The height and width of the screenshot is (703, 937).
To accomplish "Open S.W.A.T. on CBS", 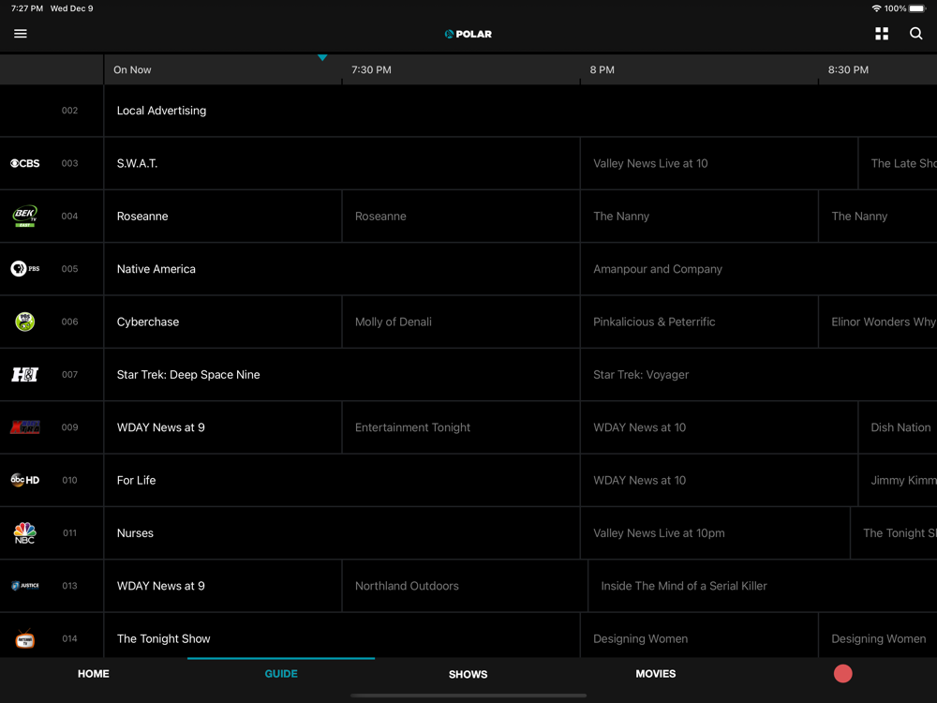I will [342, 163].
